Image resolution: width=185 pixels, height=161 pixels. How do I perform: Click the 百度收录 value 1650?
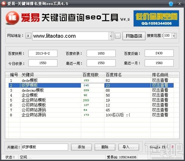[x=101, y=53]
